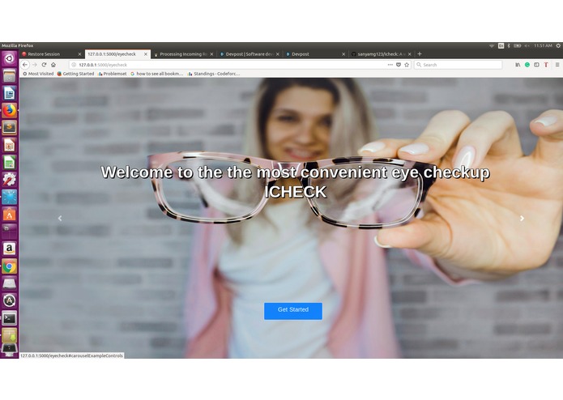Save page to Pocket

(x=399, y=65)
